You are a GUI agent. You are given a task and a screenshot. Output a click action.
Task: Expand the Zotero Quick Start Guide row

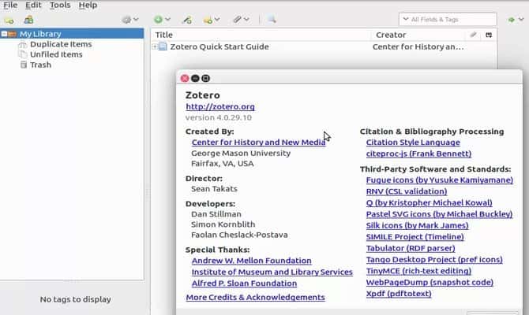(155, 46)
